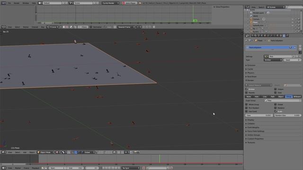Enable the Use Count checkbox
303x170 pixels.
[246, 111]
